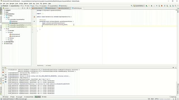Screen dimensions: 179x100
Task: Expand the manifests folder
Action: coord(4,16)
